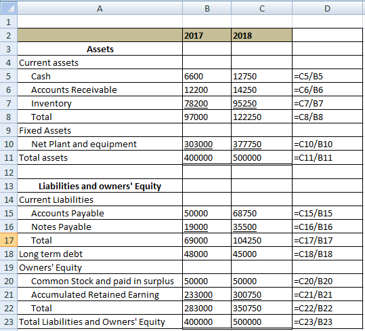Select the Cash label cell
The image size is (365, 331).
point(100,76)
